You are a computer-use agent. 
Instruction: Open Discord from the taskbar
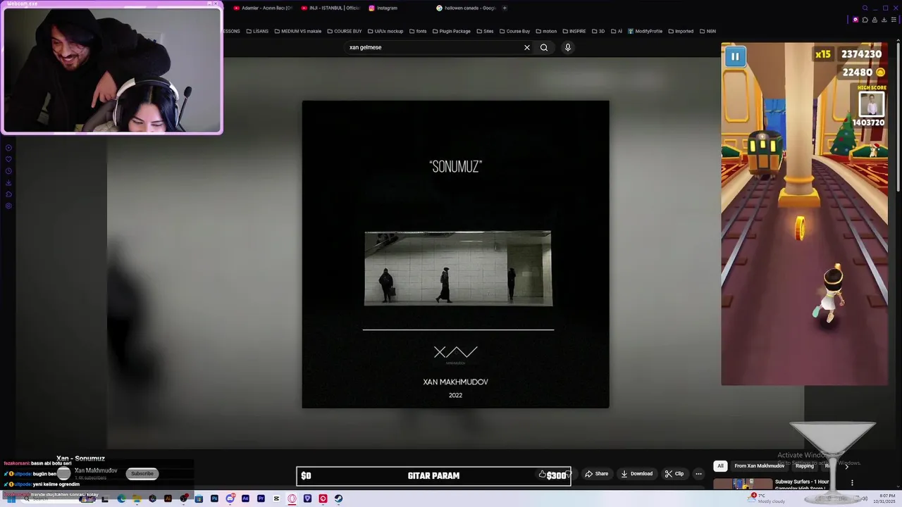click(230, 499)
